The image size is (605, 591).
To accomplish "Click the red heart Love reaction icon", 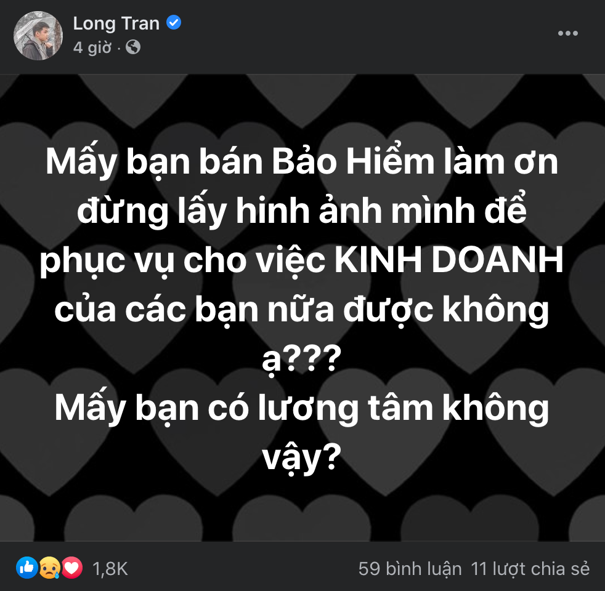I will [71, 568].
